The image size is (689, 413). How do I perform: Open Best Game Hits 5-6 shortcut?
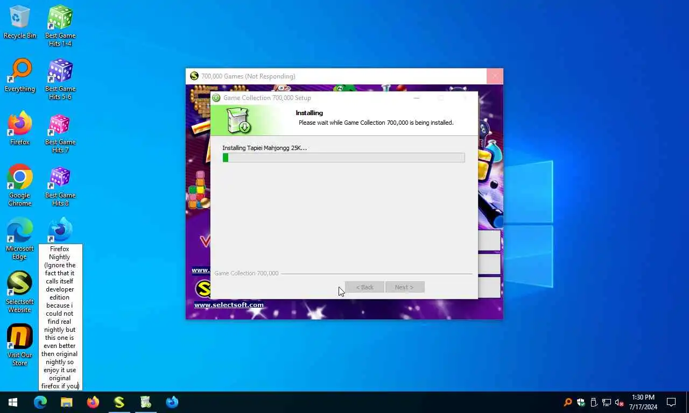60,79
